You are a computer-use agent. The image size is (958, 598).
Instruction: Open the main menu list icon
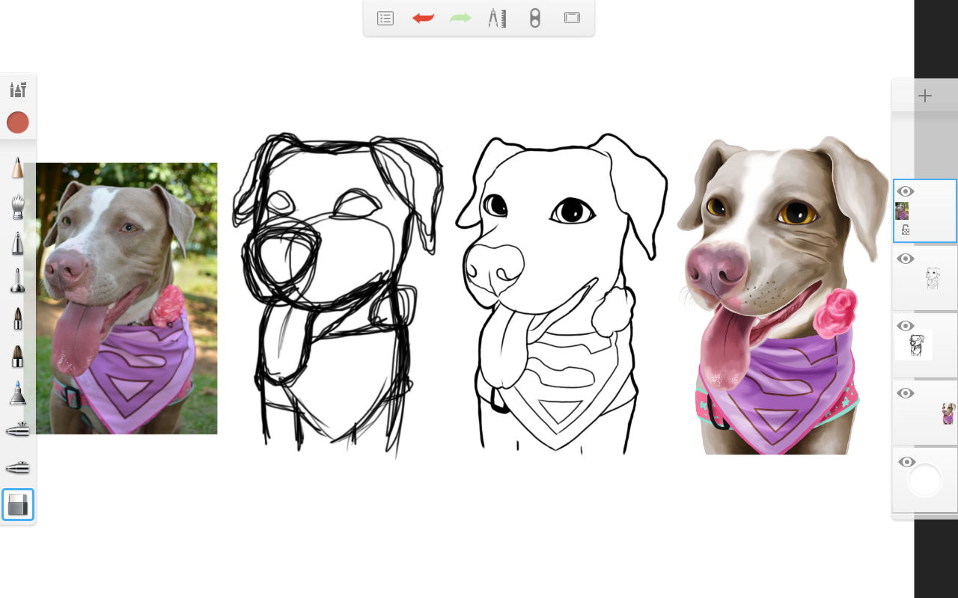[x=385, y=18]
